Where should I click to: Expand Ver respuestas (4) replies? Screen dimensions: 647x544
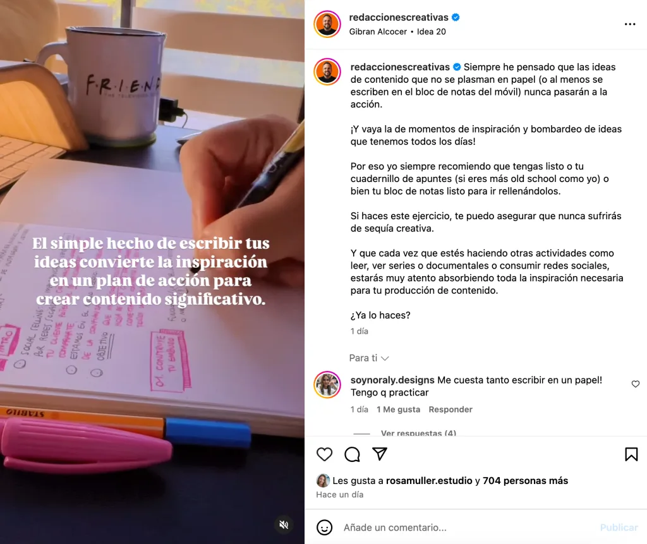(418, 433)
